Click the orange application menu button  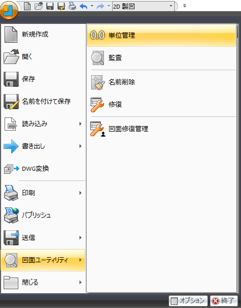pos(9,10)
